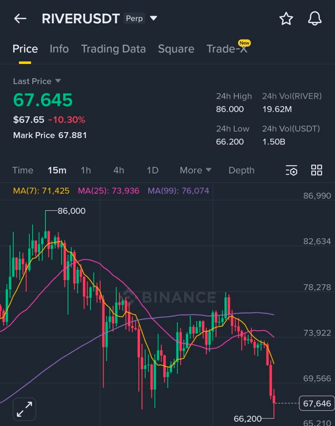Expand the RIVERUSDT pair selector dropdown
Screen dimensions: 335x426
tap(154, 18)
